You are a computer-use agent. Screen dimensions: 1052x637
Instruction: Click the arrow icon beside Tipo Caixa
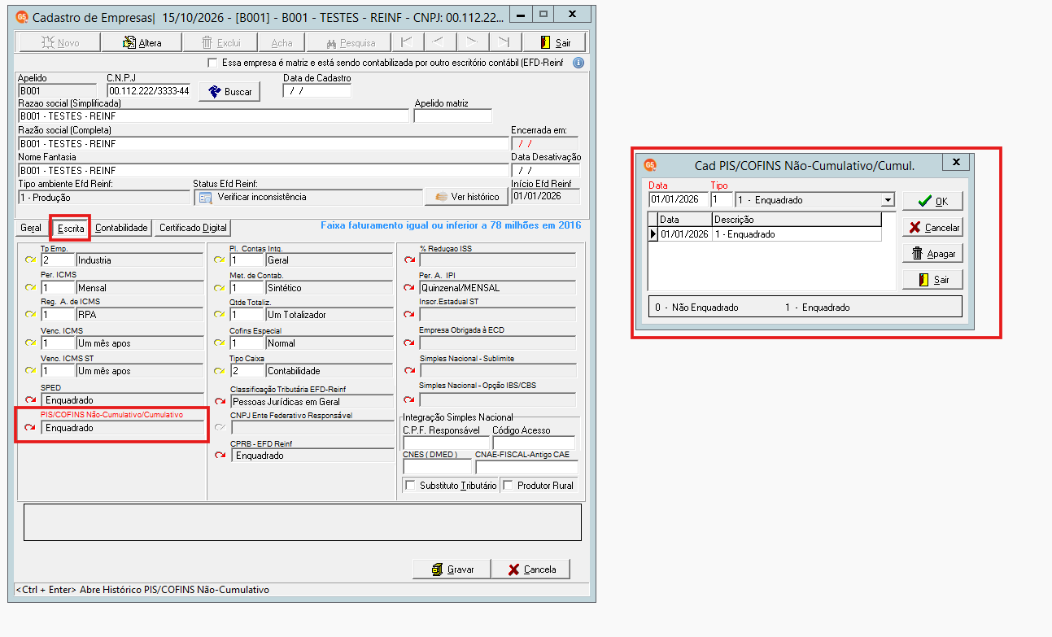coord(220,371)
